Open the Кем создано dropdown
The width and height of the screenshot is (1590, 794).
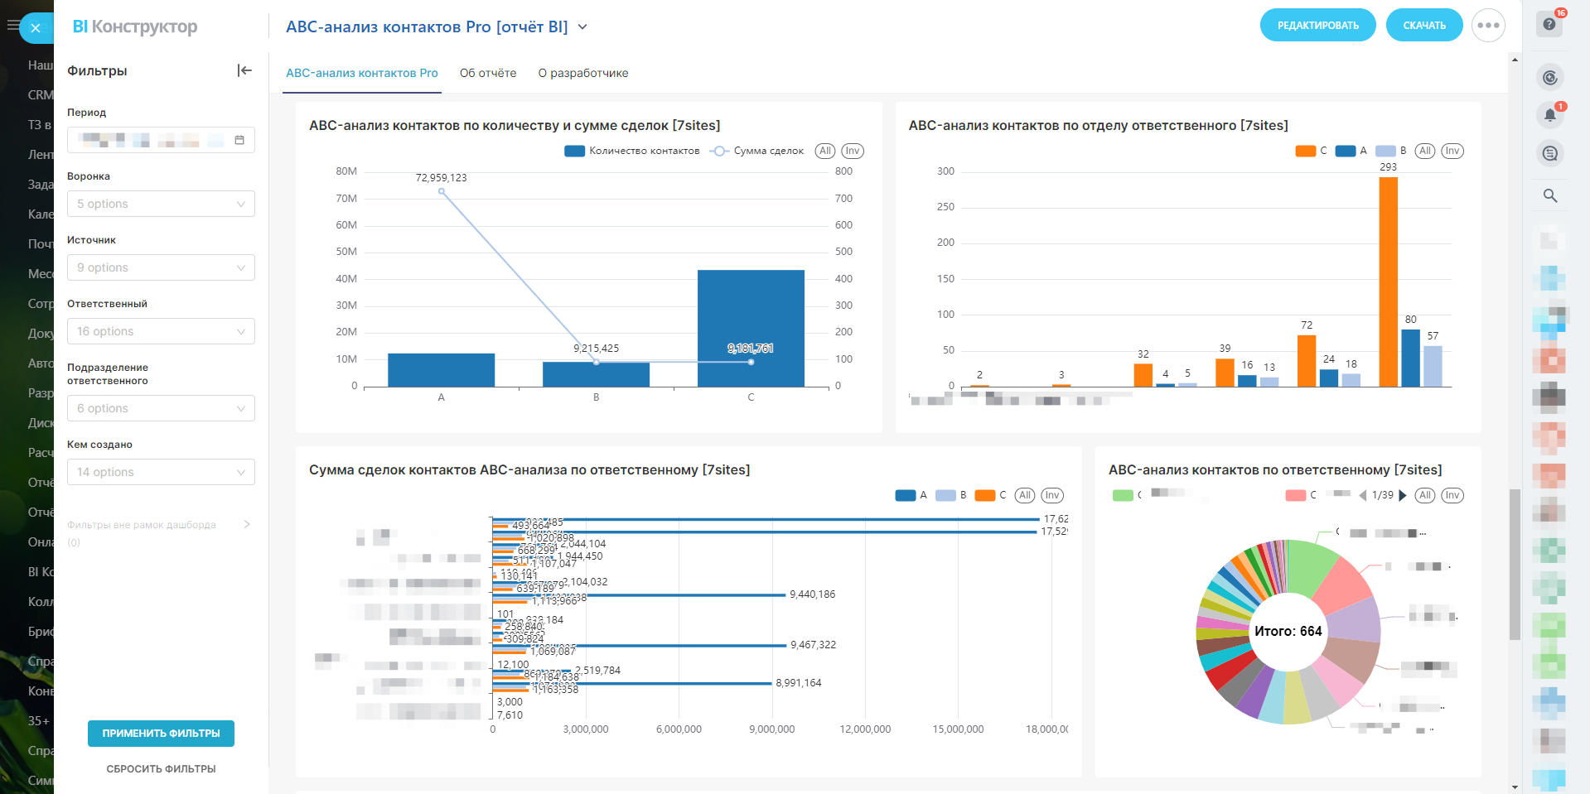tap(161, 472)
